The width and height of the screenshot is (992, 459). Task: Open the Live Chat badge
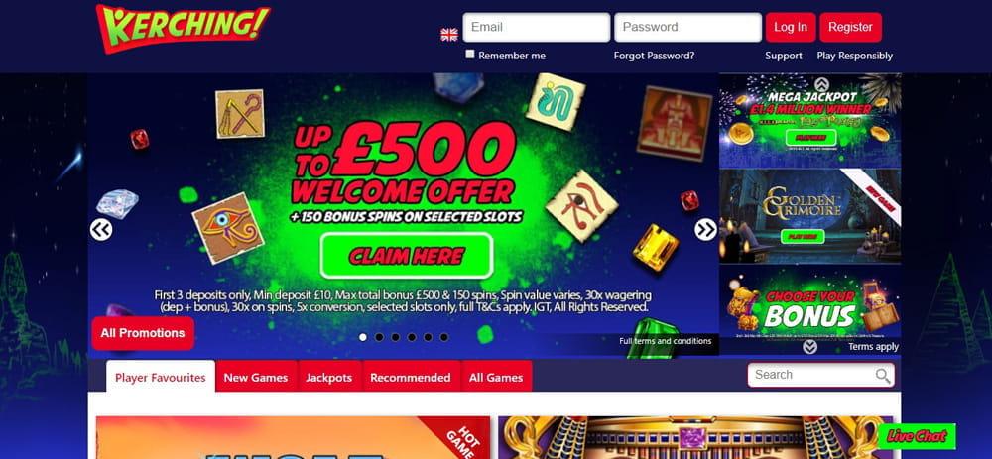point(917,435)
